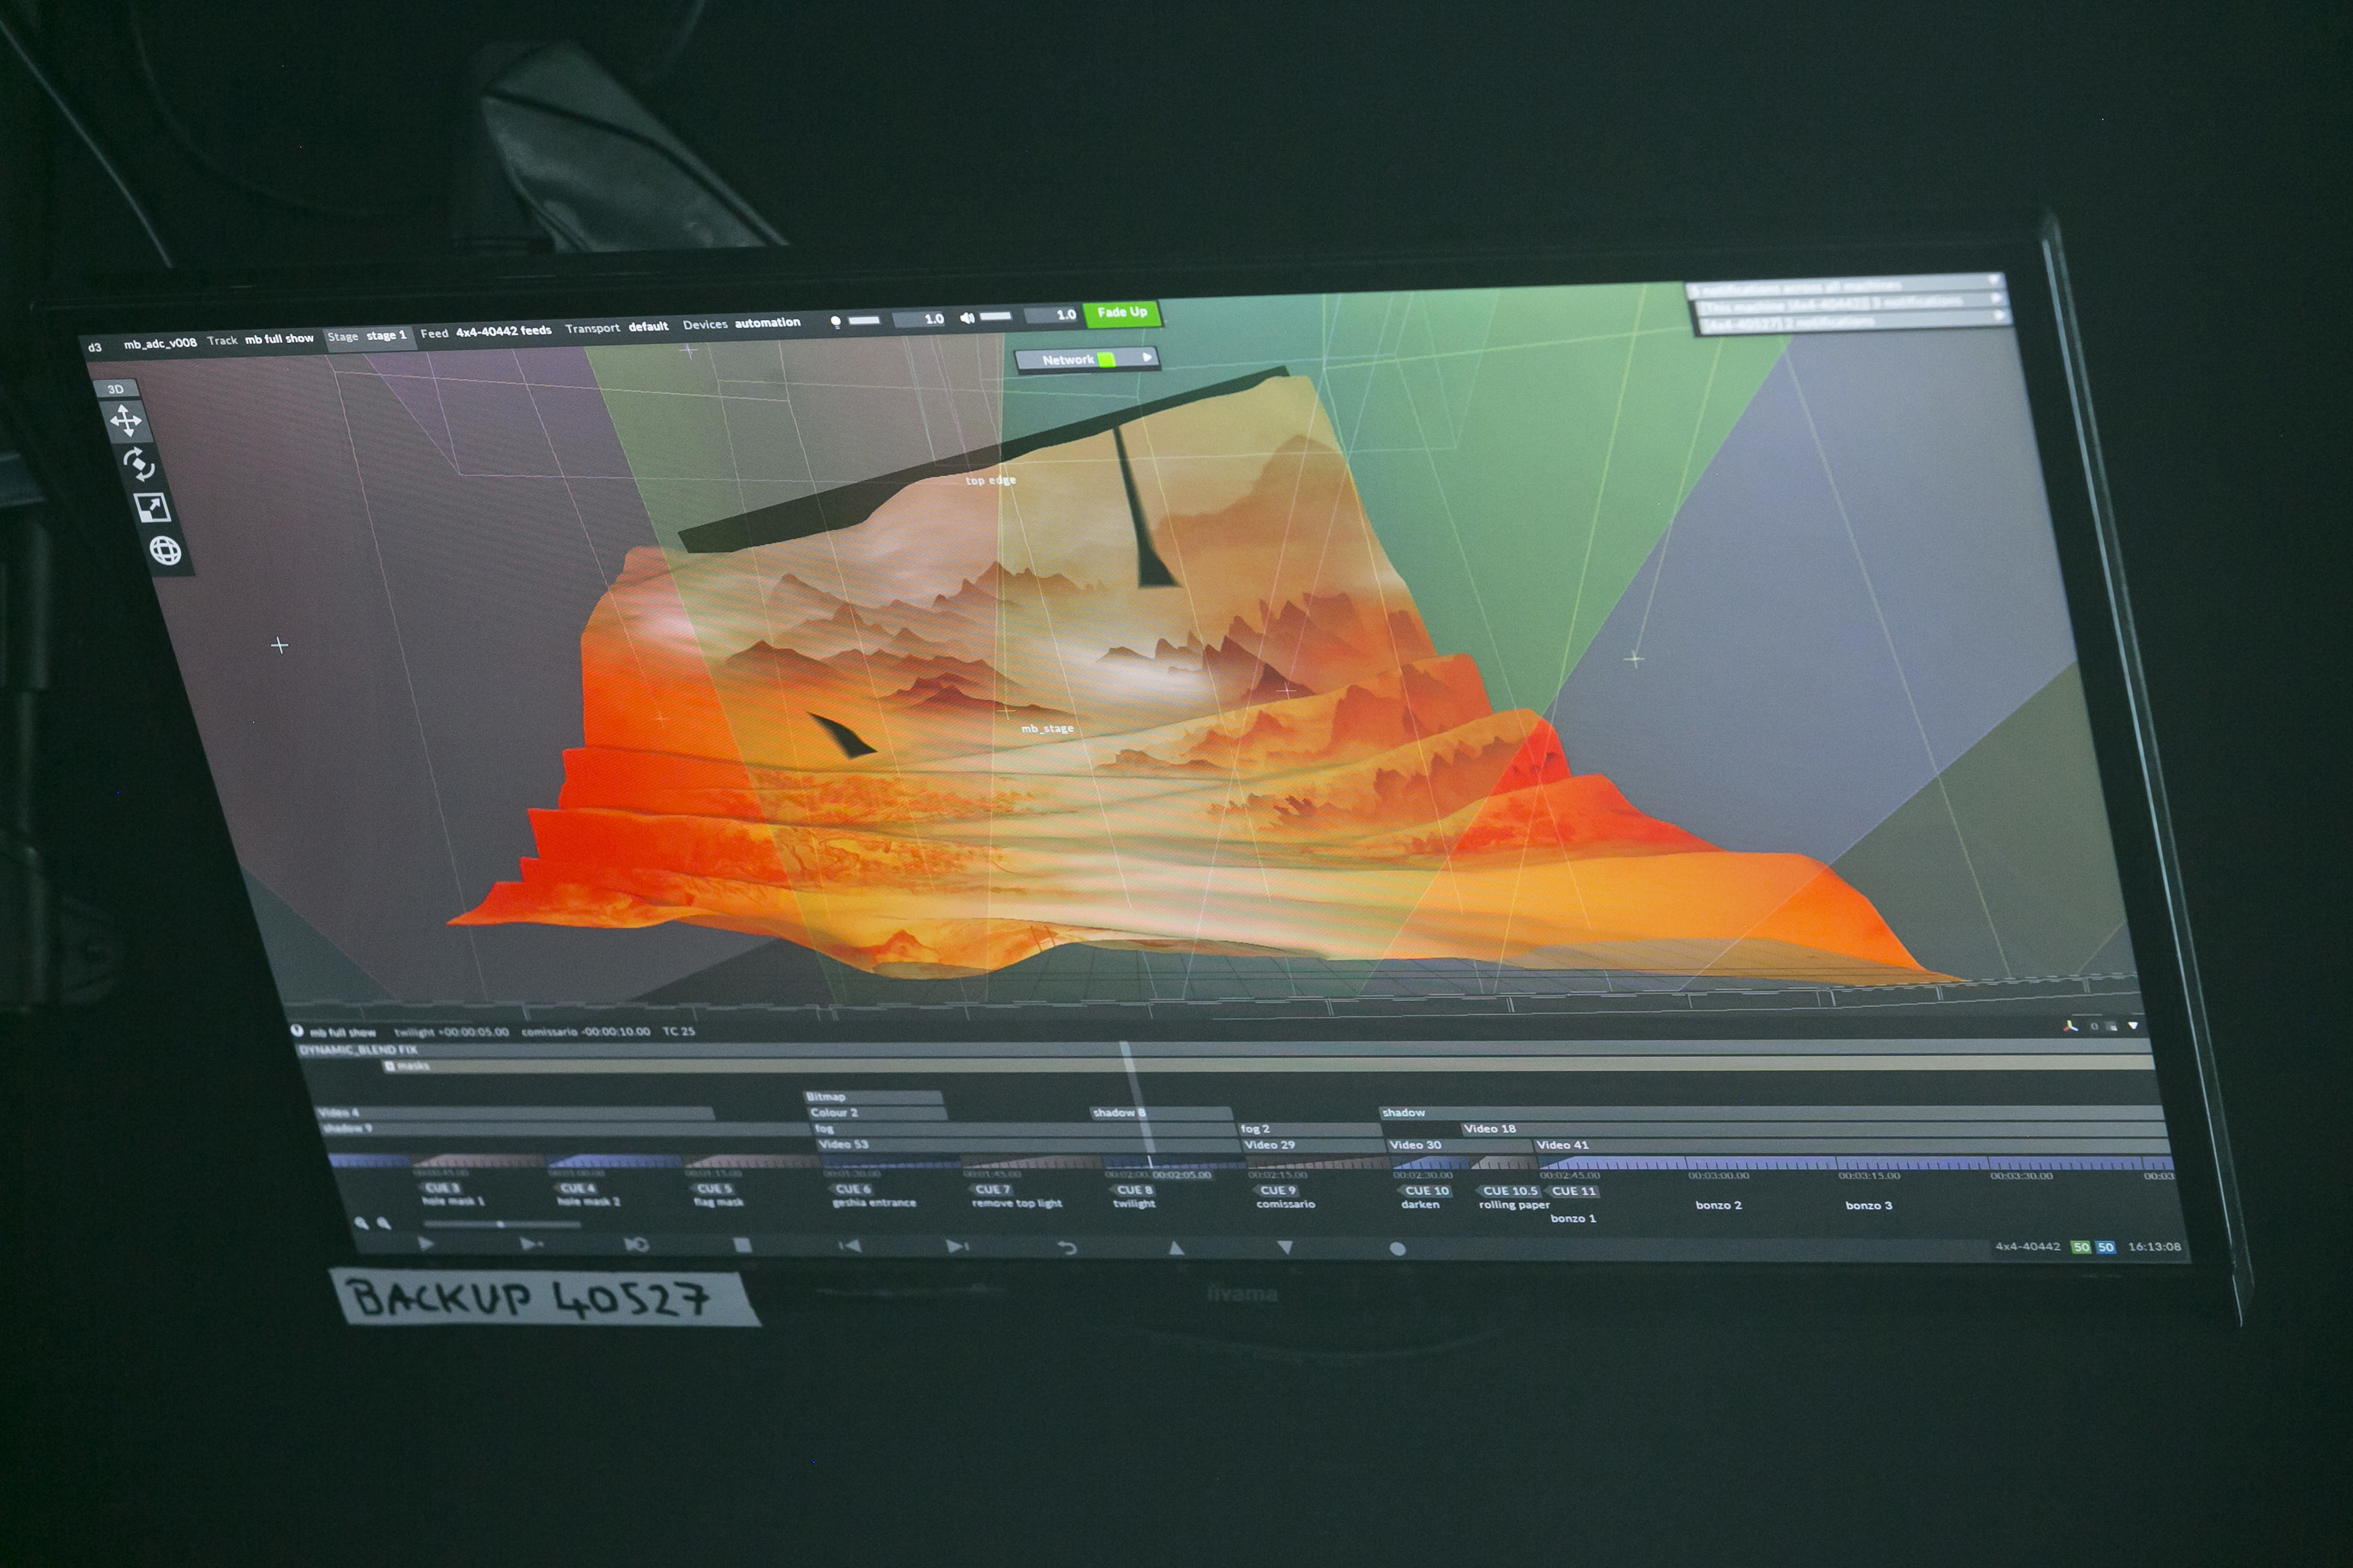Stop timeline playback
Screen dimensions: 2353x1568
click(x=741, y=1245)
